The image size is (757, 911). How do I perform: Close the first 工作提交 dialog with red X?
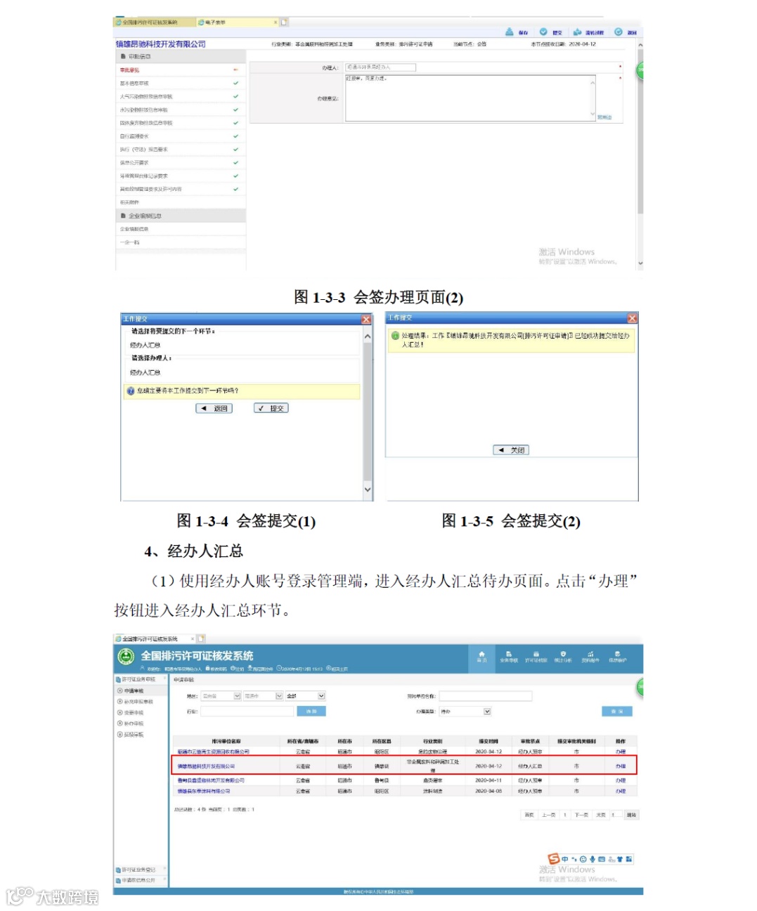point(366,320)
